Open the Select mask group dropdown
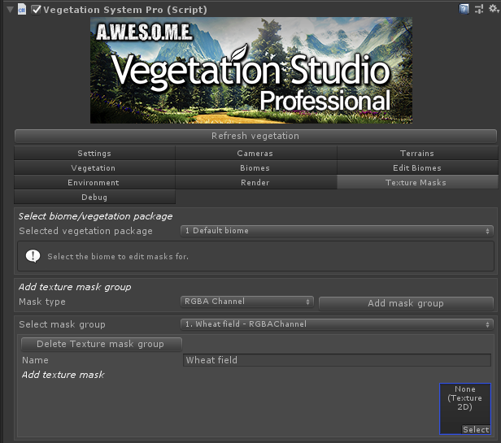This screenshot has width=501, height=443. point(337,324)
